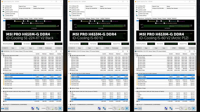The image size is (200, 112).
Task: Expand Memory Timings group in Arctic P12 HWiNFO
Action: [x=135, y=88]
